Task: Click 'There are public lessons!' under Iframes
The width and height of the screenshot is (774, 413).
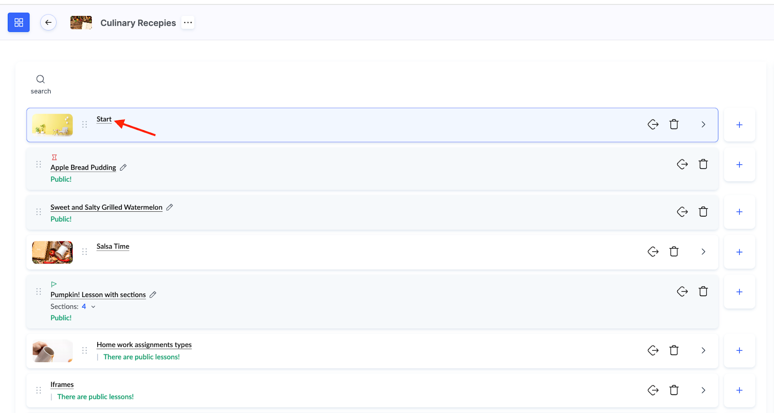Action: (x=96, y=397)
